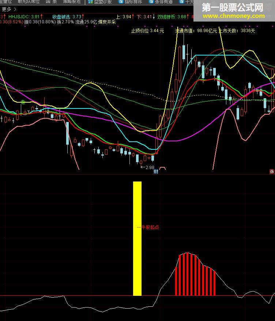
Task: Click the 振0.38(10.80%) amplitude value
Action: point(40,22)
